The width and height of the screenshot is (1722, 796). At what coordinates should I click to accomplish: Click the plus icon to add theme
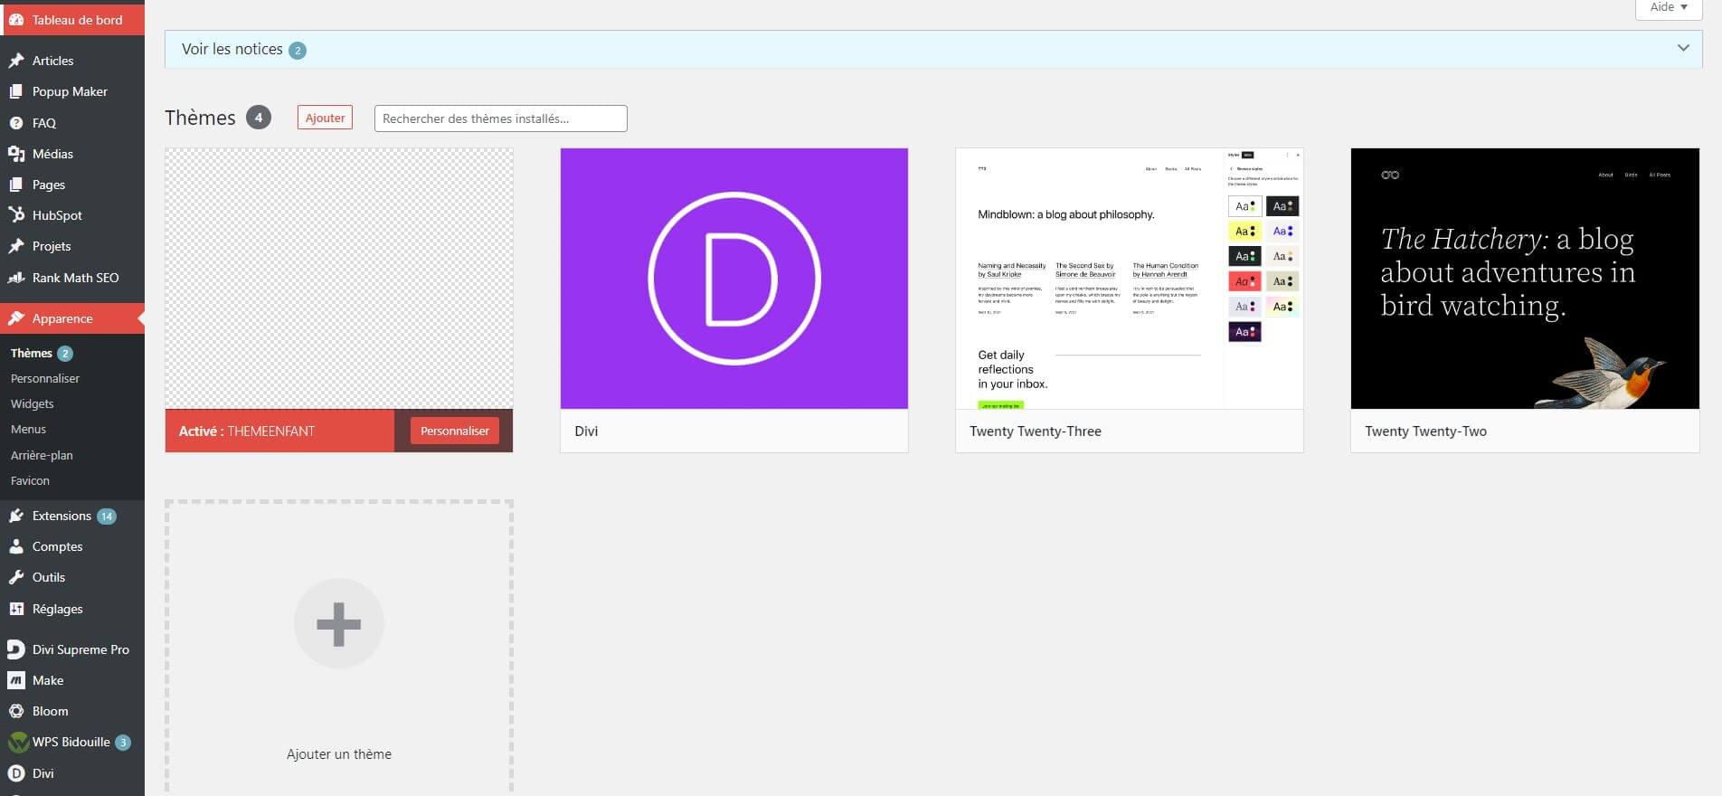(339, 624)
